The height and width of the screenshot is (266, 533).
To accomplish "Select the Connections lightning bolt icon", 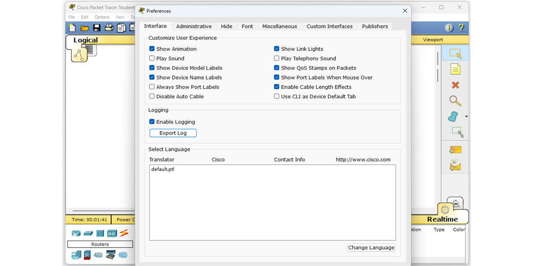I will pos(124,233).
